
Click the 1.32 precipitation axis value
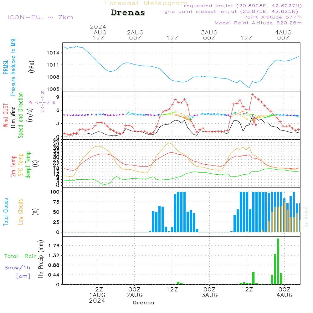point(54,255)
